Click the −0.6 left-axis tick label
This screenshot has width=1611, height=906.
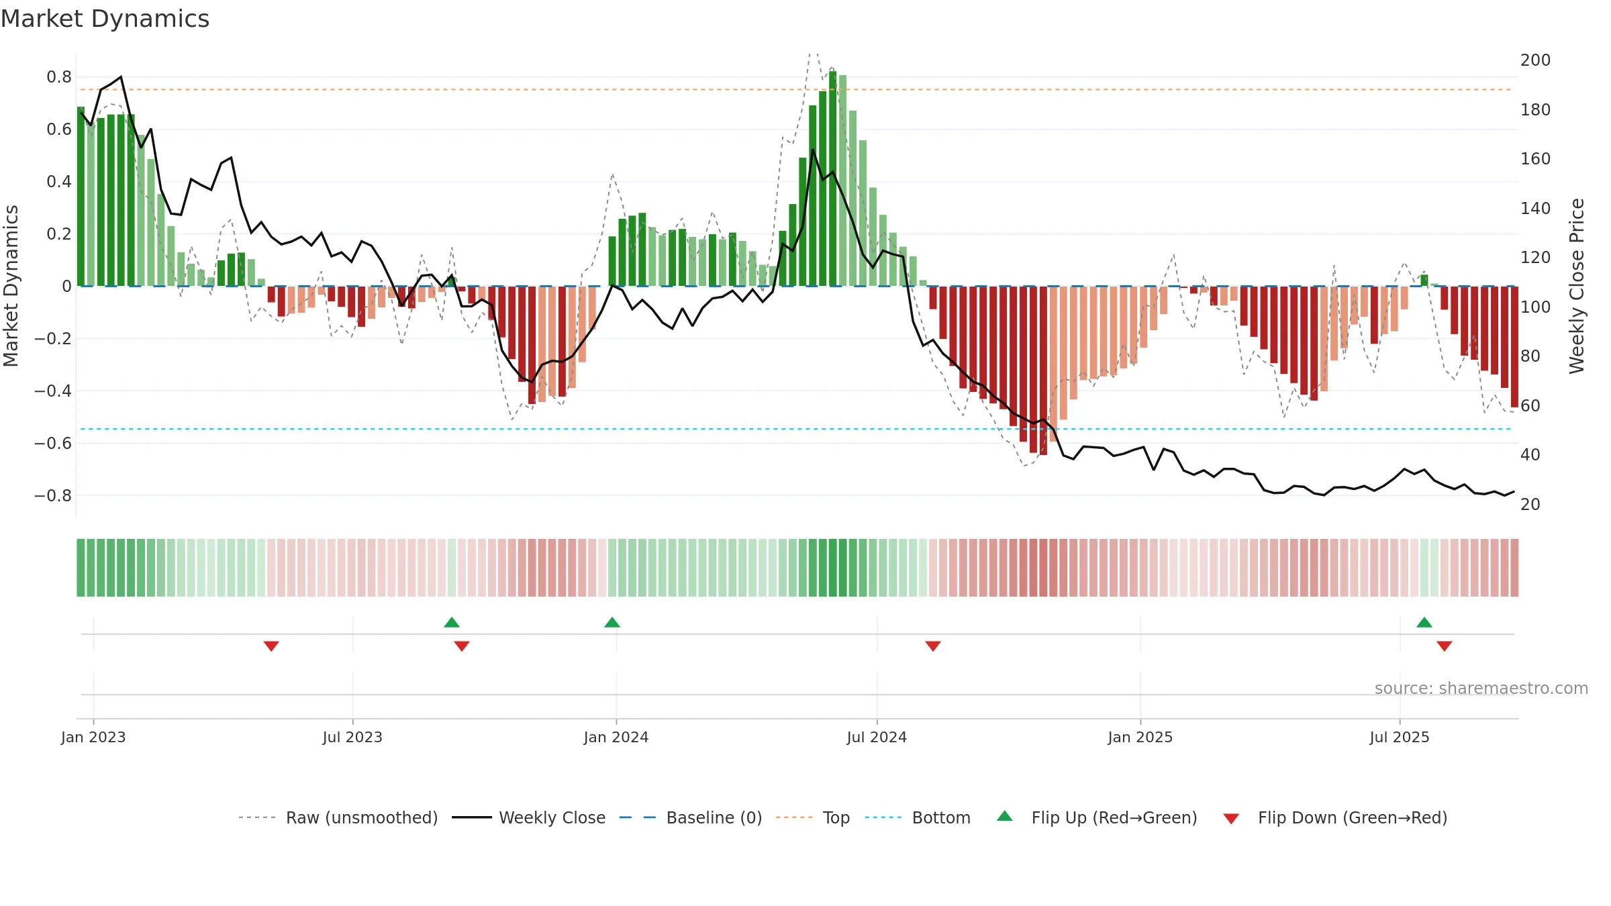(53, 444)
